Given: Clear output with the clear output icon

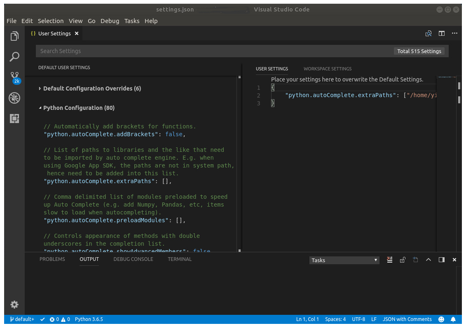Looking at the screenshot, I should click(x=390, y=260).
